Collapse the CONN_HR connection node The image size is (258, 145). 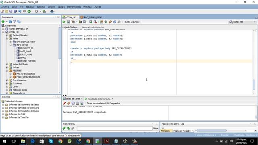tap(3, 32)
